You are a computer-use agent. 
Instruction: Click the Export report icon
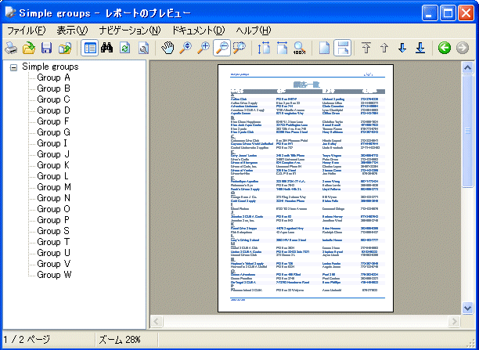pyautogui.click(x=64, y=48)
